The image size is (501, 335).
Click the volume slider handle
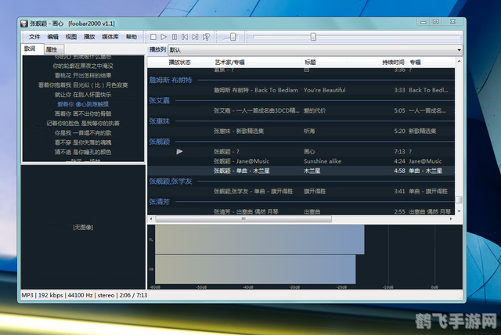tap(233, 37)
